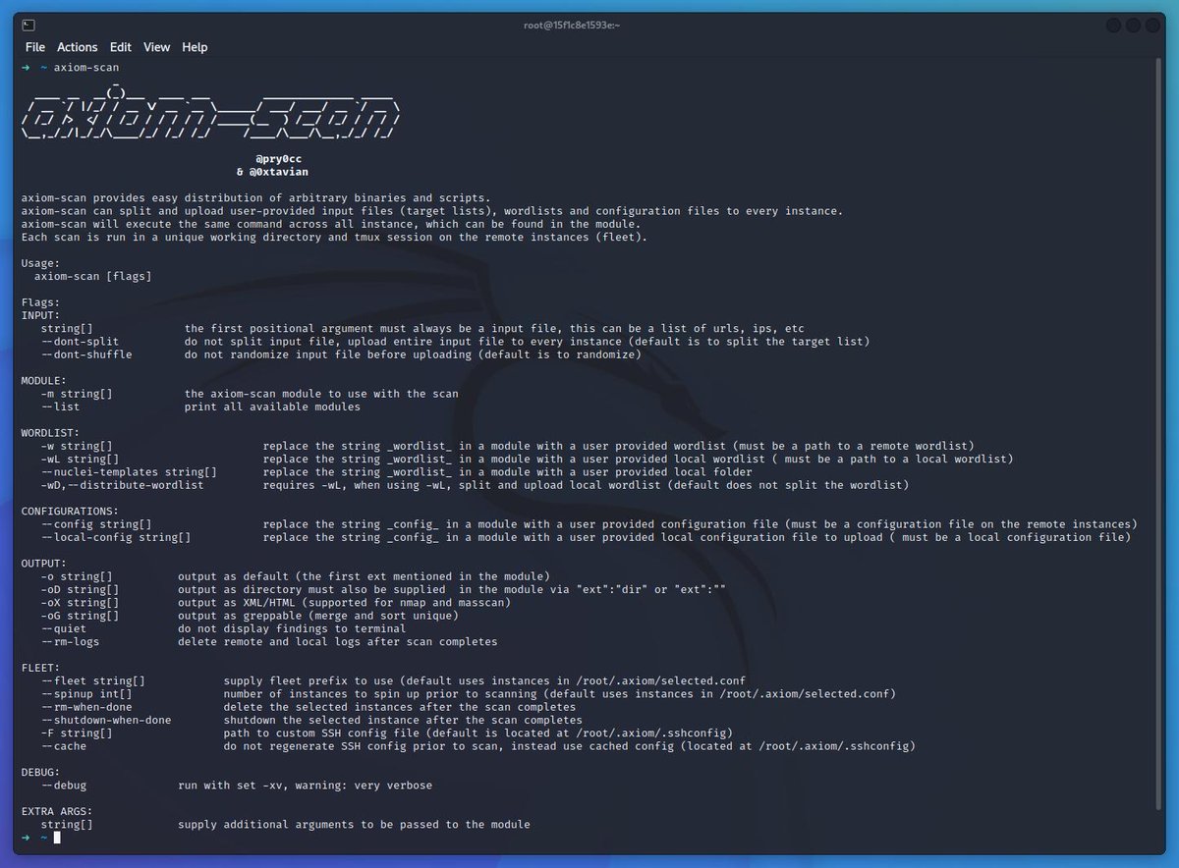Click the --nuclei-templates string[] flag
1179x868 pixels.
[x=129, y=471]
